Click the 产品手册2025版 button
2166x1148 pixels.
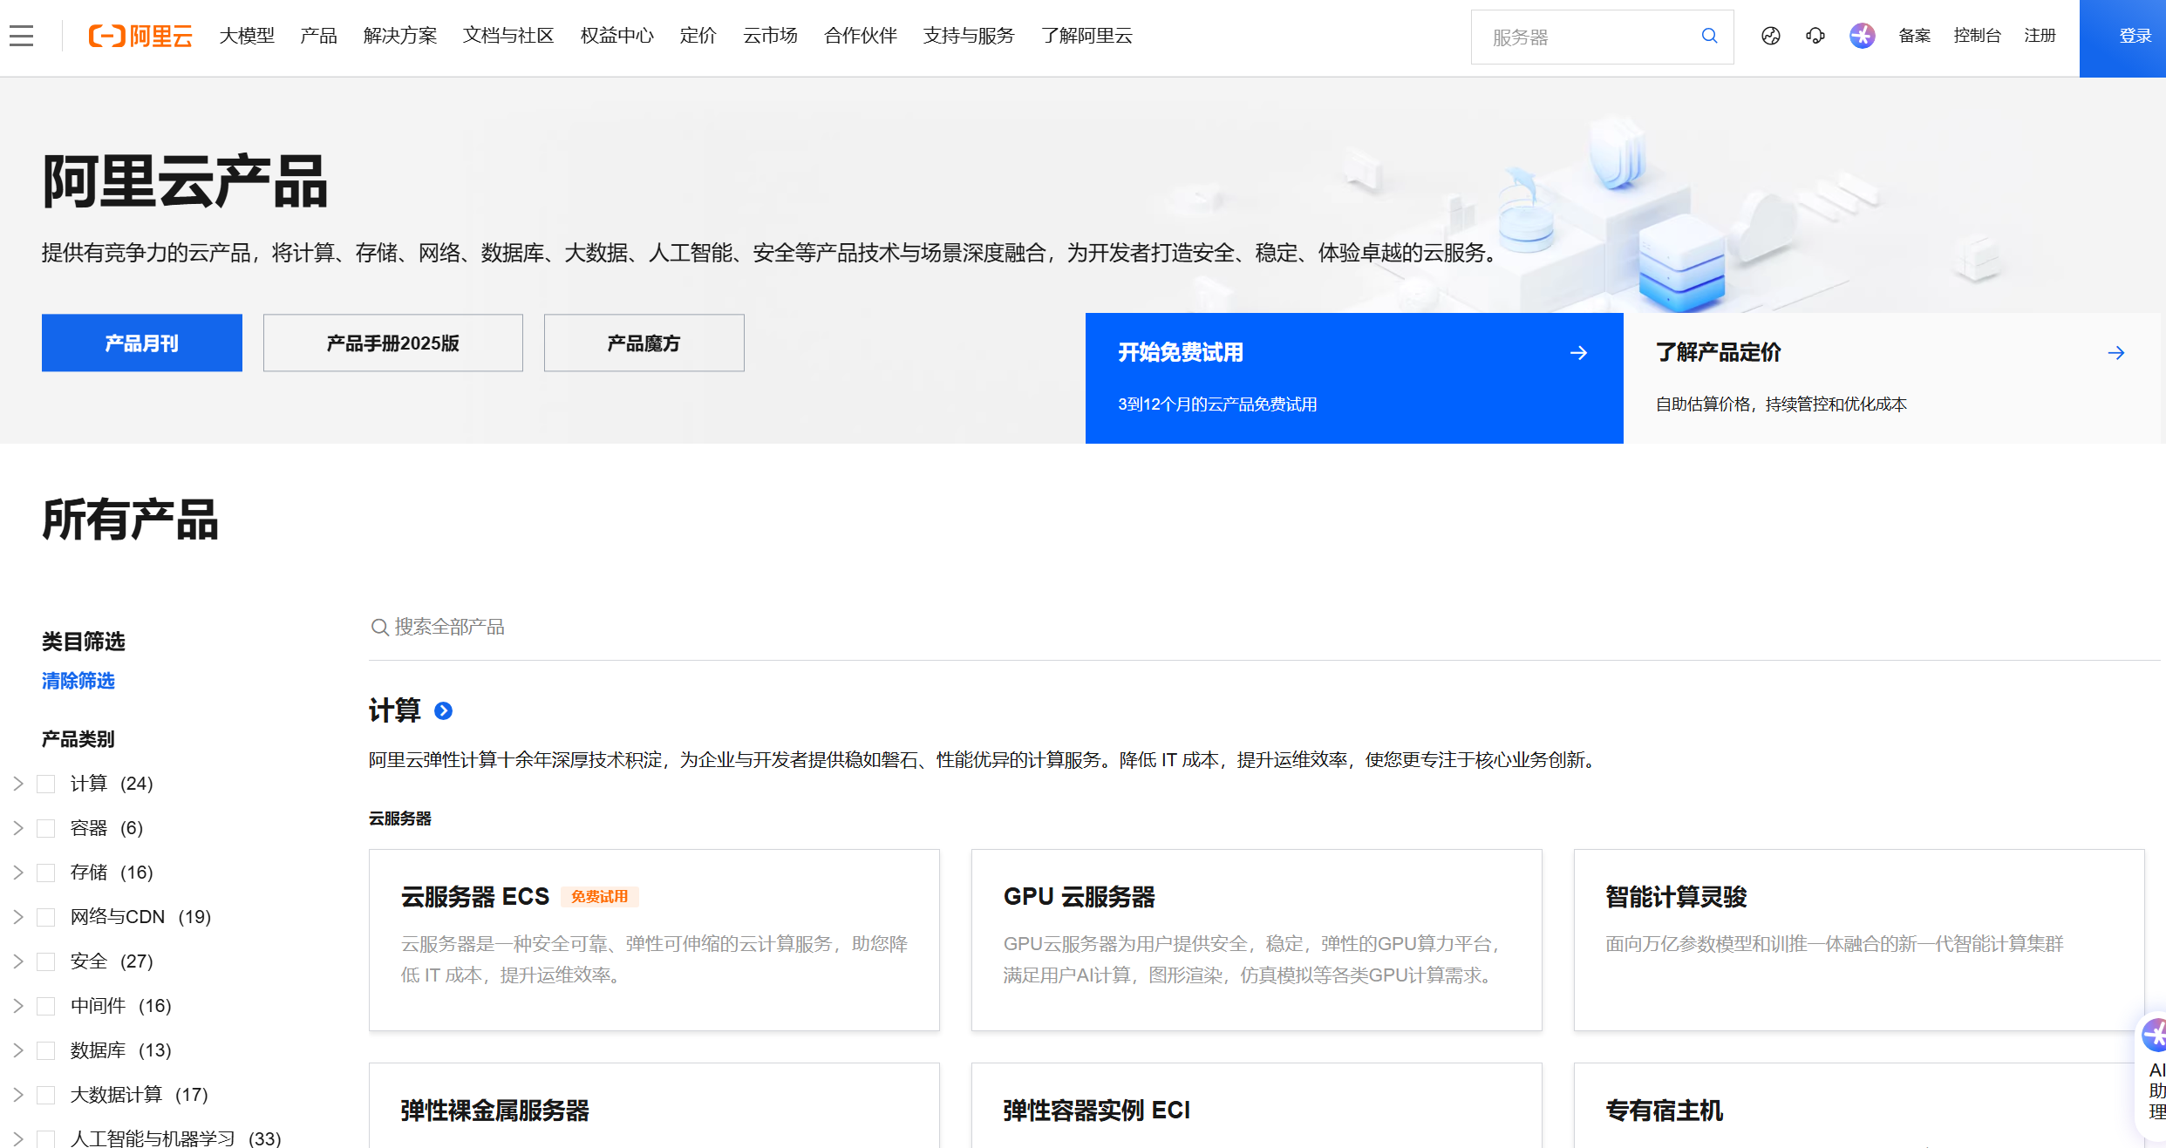[x=392, y=343]
